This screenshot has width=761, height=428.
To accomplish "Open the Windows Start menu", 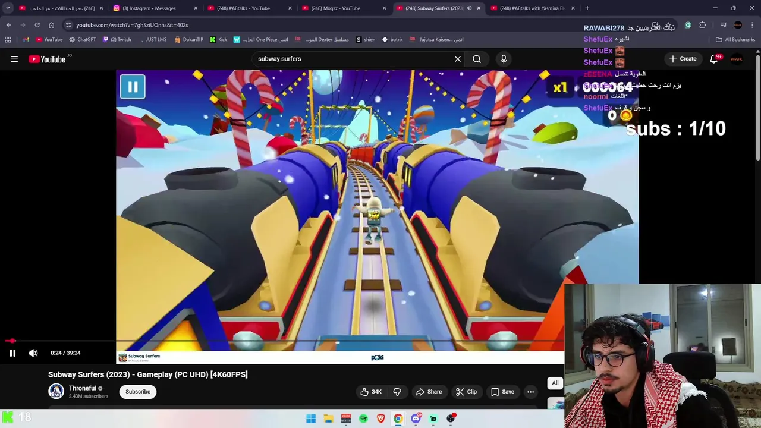I will point(311,418).
